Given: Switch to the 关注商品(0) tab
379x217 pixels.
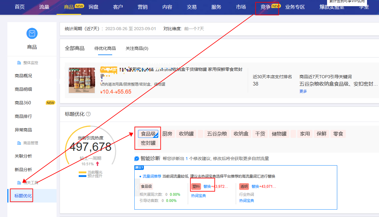Looking at the screenshot, I should pyautogui.click(x=137, y=48).
